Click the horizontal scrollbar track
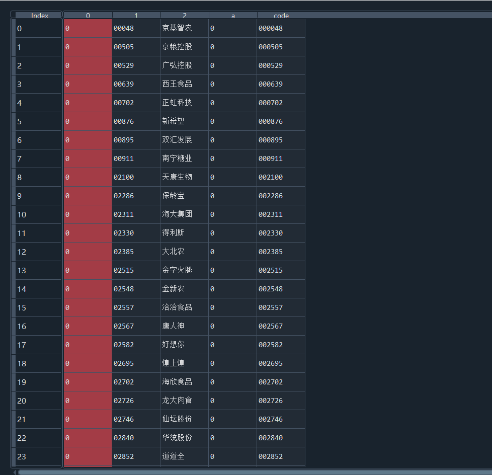Image resolution: width=492 pixels, height=475 pixels. pos(252,472)
